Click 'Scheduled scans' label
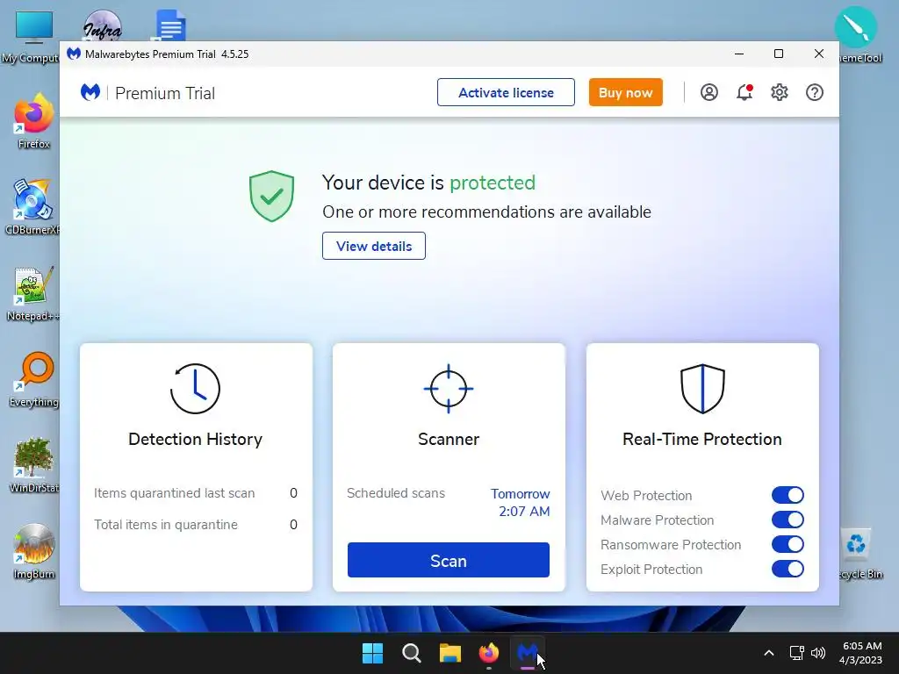The image size is (899, 674). tap(396, 493)
